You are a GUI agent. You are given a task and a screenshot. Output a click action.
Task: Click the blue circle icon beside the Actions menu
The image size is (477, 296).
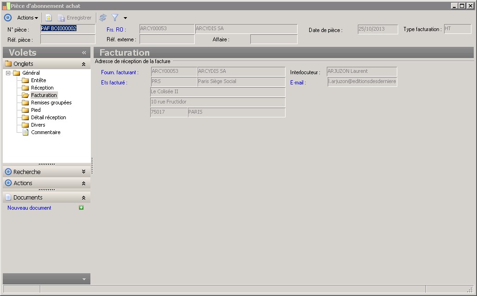(8, 18)
